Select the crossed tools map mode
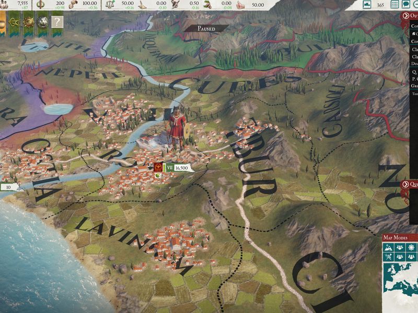418x313 pixels. click(x=388, y=257)
